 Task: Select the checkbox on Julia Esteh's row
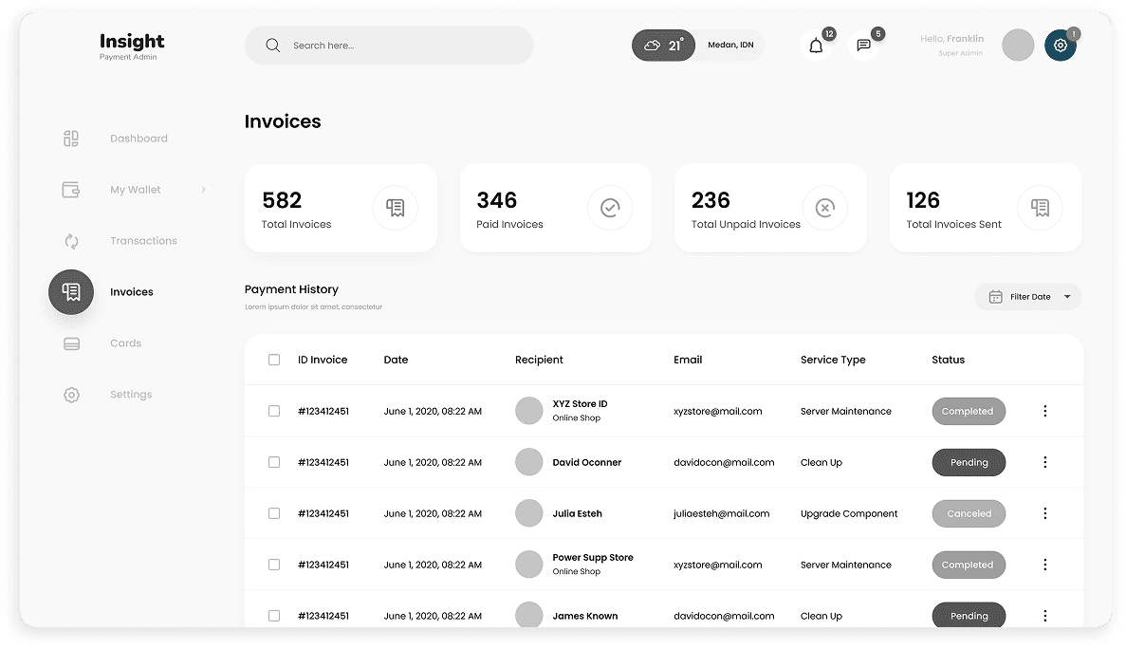[274, 513]
